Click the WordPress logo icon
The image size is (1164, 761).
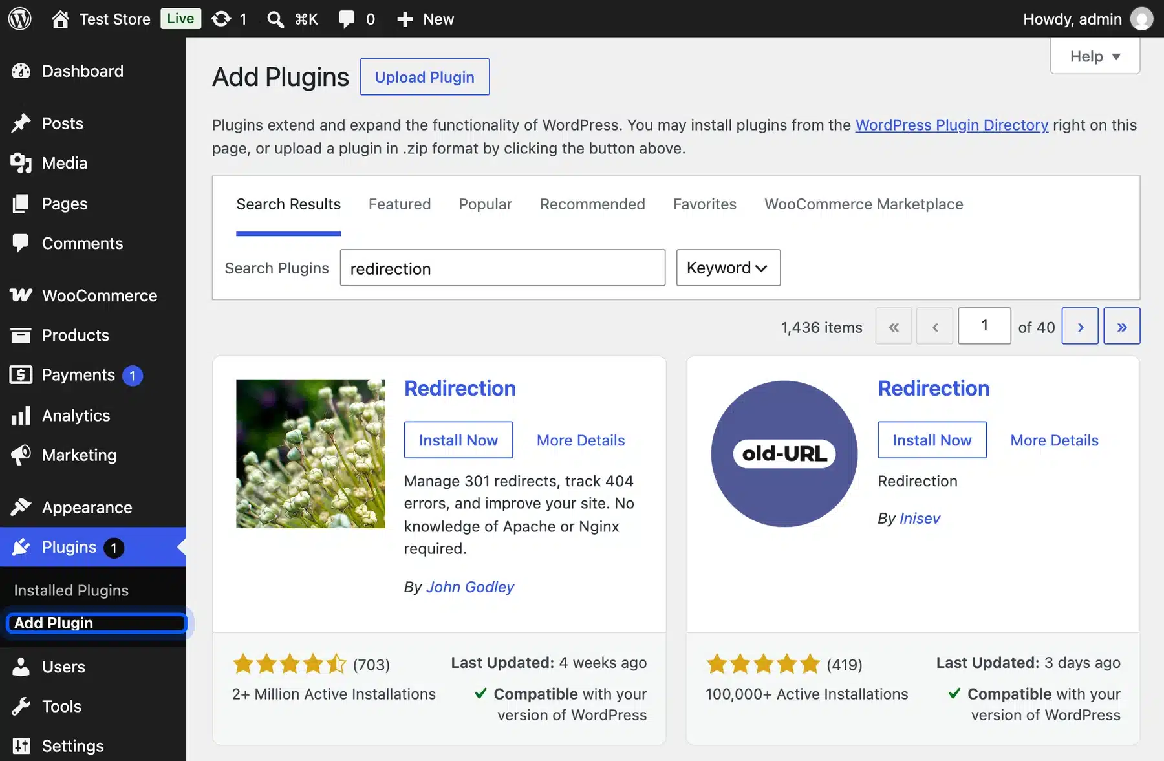click(20, 19)
